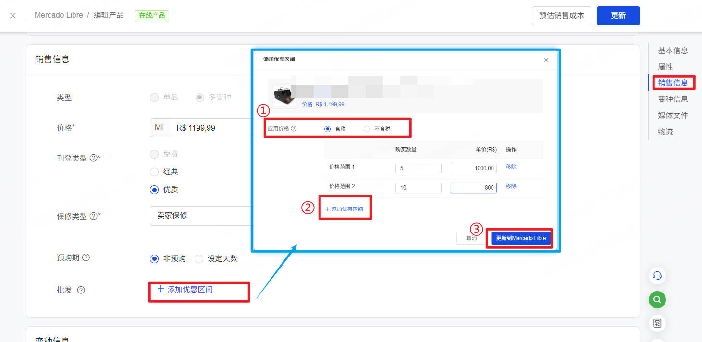
Task: Click help icon next to 批发
Action: tap(81, 290)
